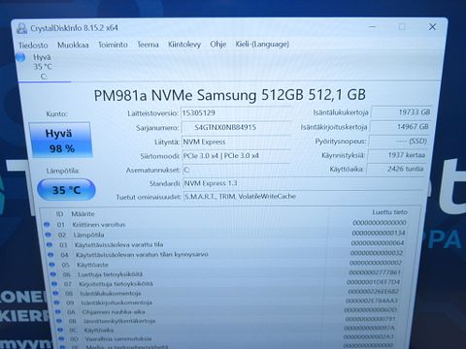Click raw value 0000000000064
This screenshot has width=466, height=349.
pos(378,243)
